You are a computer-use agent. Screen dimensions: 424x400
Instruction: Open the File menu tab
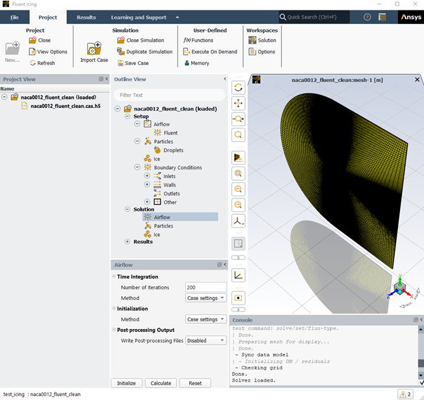[14, 18]
